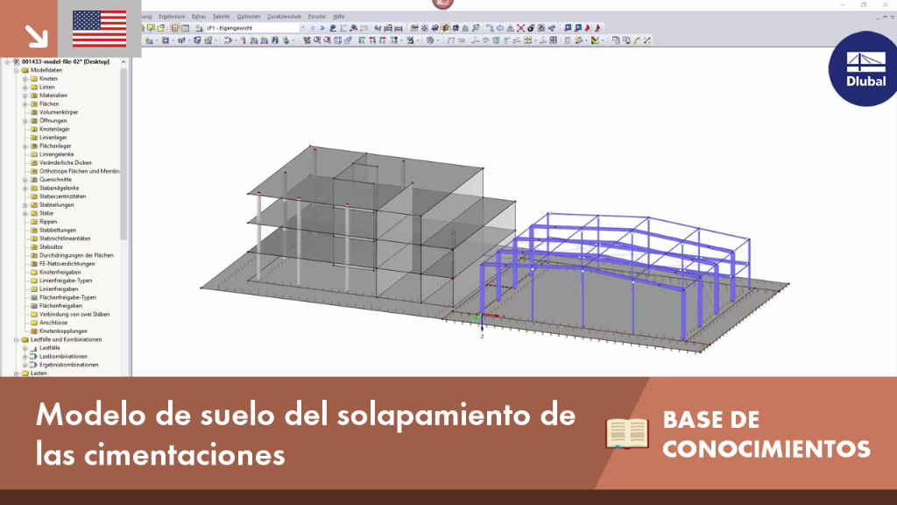Select Volumenkörper in the navigator

(59, 112)
